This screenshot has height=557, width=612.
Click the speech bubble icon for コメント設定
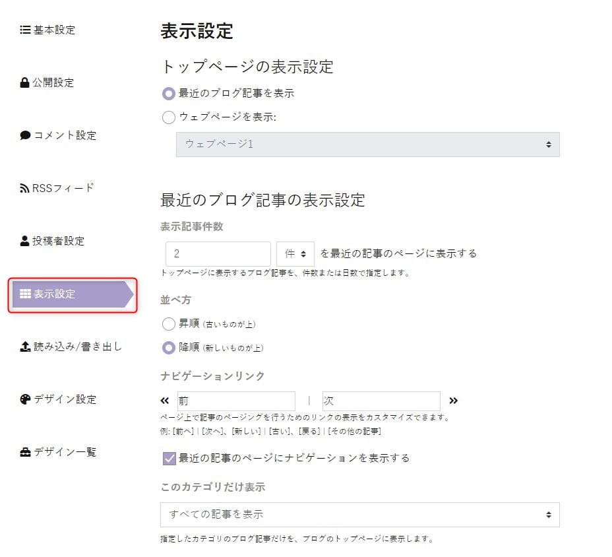[x=25, y=135]
